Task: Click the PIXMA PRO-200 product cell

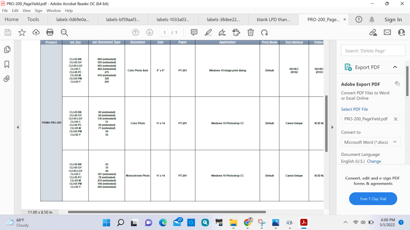Action: pyautogui.click(x=51, y=122)
